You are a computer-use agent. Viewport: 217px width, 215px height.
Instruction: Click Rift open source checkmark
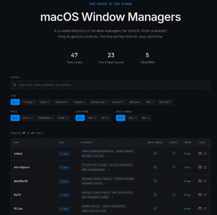click(155, 195)
